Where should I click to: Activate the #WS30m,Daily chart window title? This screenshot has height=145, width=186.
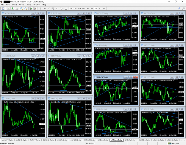coord(149,13)
